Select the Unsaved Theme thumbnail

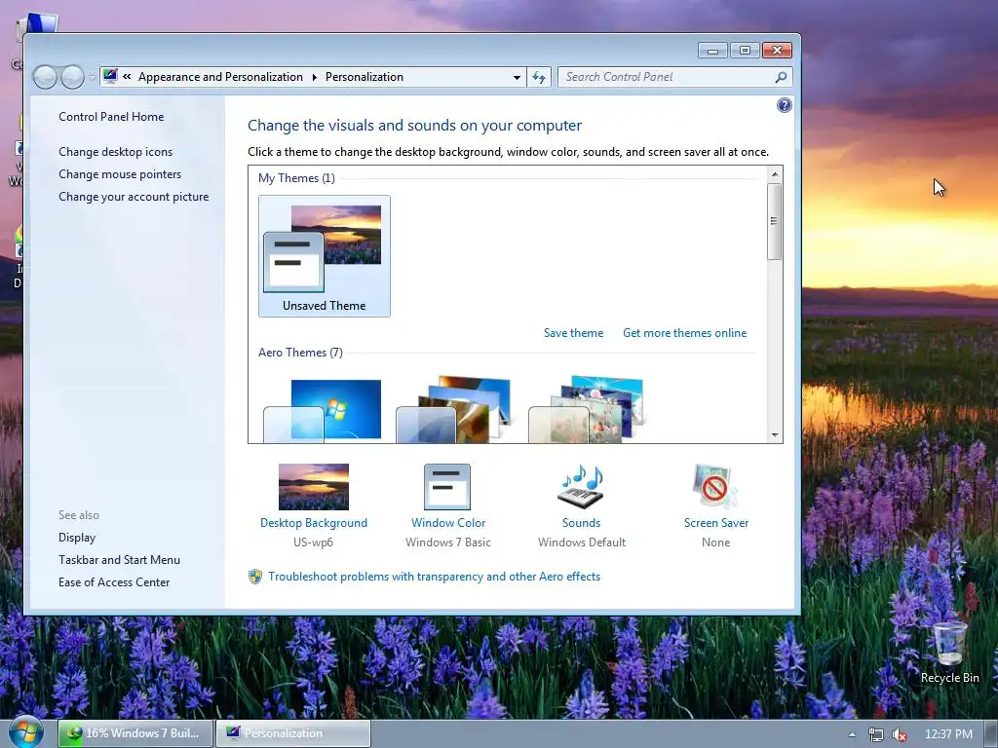point(324,256)
